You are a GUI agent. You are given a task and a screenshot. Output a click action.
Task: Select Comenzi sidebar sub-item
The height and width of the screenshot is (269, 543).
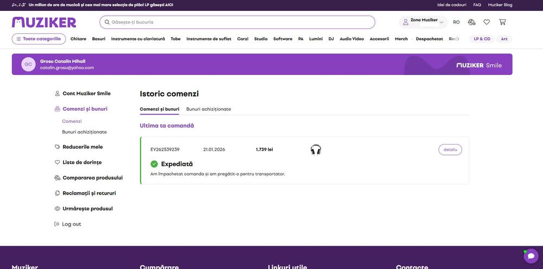72,121
